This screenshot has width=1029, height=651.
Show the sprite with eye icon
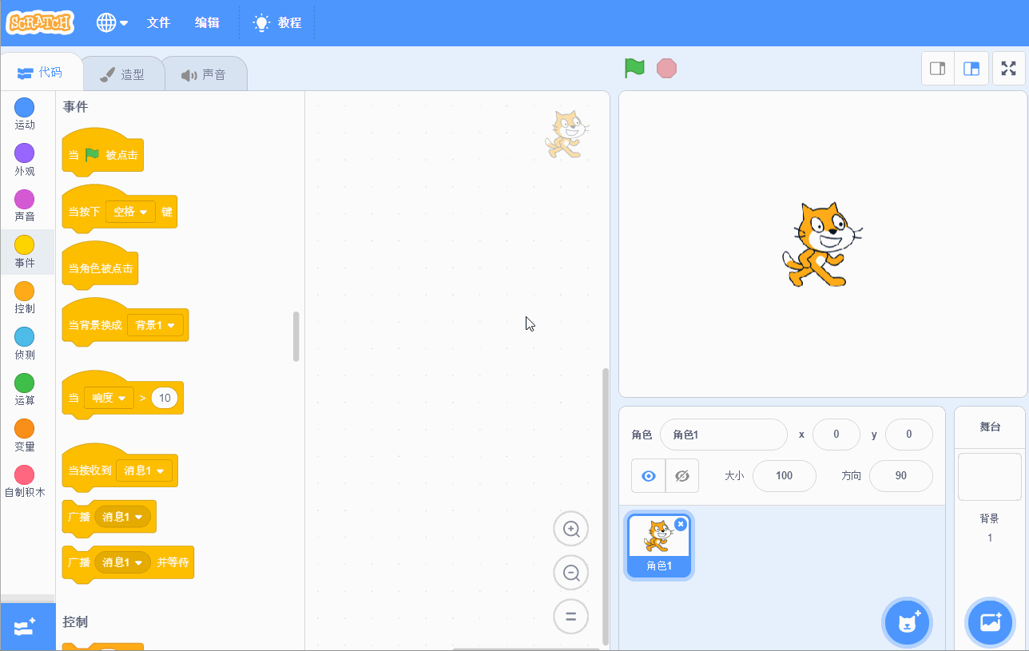point(649,475)
